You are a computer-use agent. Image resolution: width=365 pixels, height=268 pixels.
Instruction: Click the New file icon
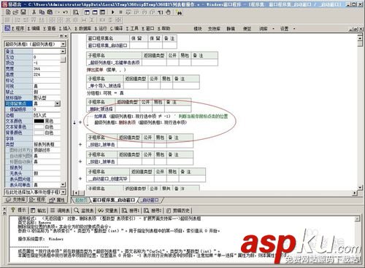point(8,12)
